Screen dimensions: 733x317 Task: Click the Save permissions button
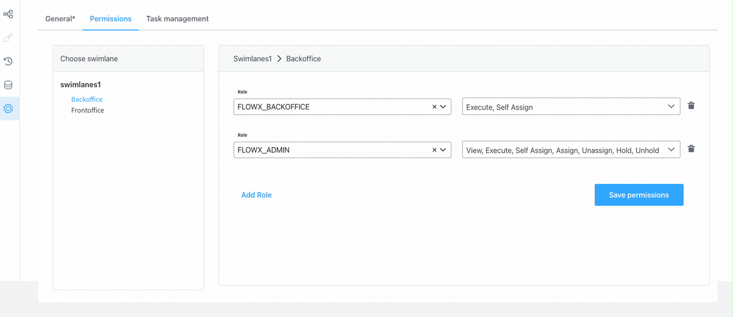[x=639, y=195]
